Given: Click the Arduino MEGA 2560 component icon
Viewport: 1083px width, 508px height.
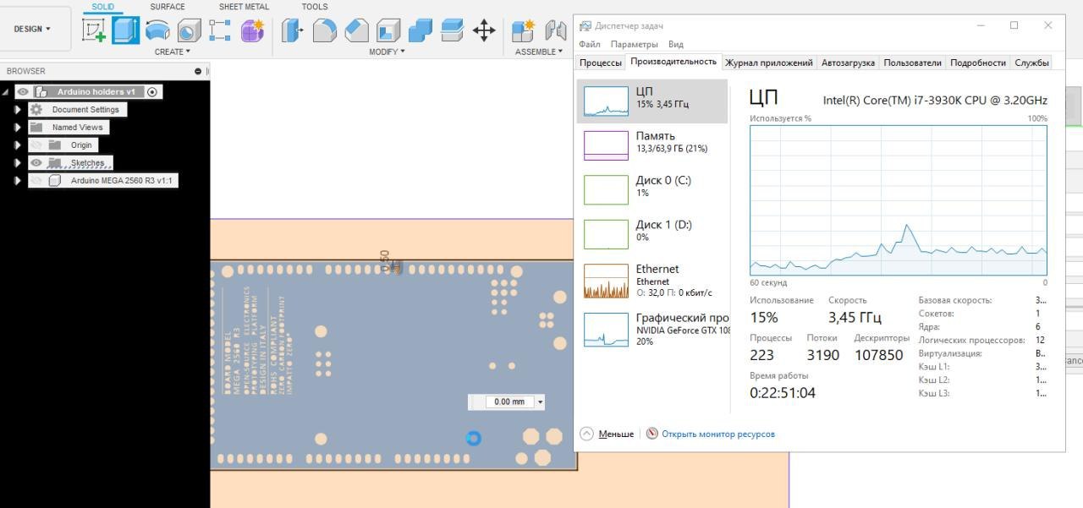Looking at the screenshot, I should click(55, 180).
